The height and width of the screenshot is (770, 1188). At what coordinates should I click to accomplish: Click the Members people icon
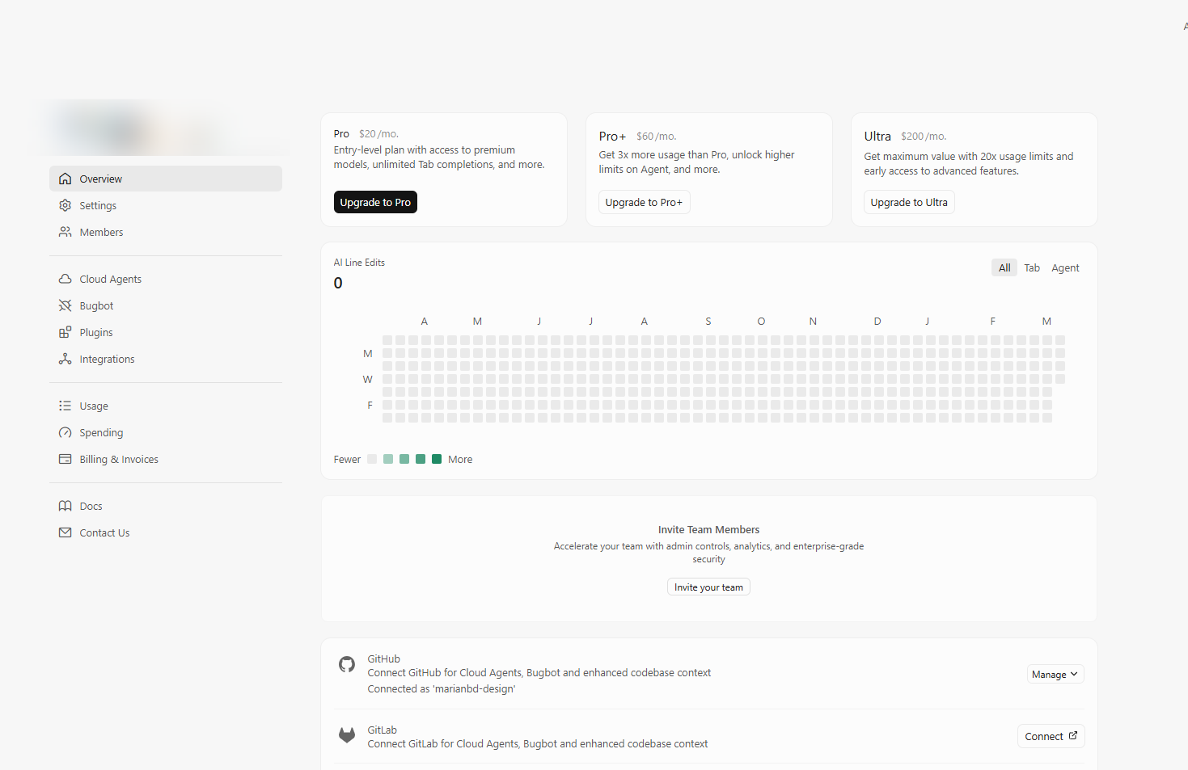[x=66, y=232]
